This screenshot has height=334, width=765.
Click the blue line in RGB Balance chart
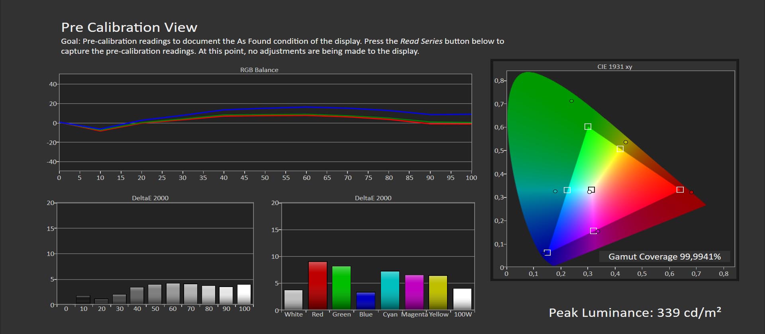click(306, 107)
